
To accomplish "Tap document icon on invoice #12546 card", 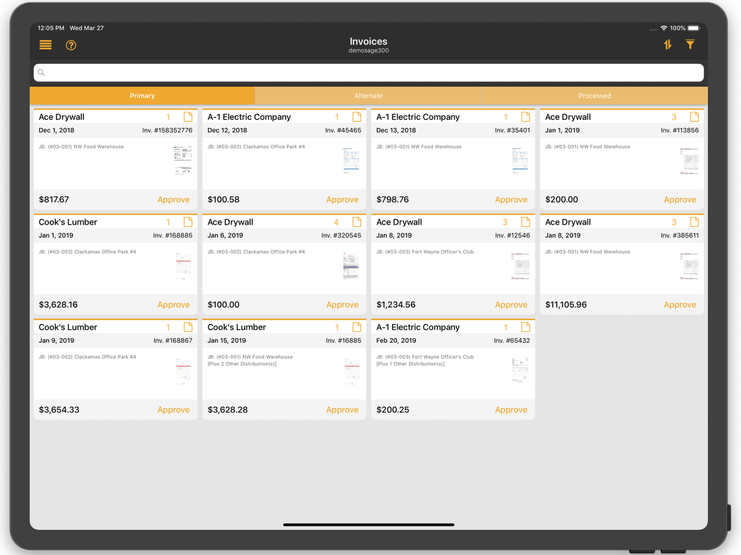I will pos(526,222).
